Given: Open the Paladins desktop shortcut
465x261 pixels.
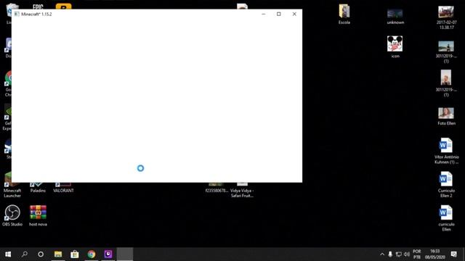Looking at the screenshot, I should [x=38, y=188].
